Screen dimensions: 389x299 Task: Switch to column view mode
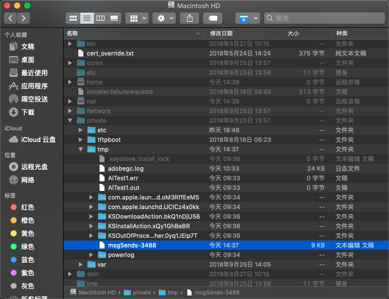[x=101, y=18]
